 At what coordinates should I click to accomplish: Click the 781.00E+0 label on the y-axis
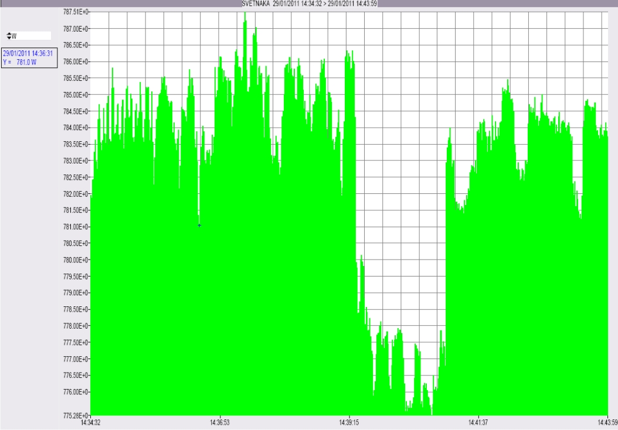coord(76,227)
